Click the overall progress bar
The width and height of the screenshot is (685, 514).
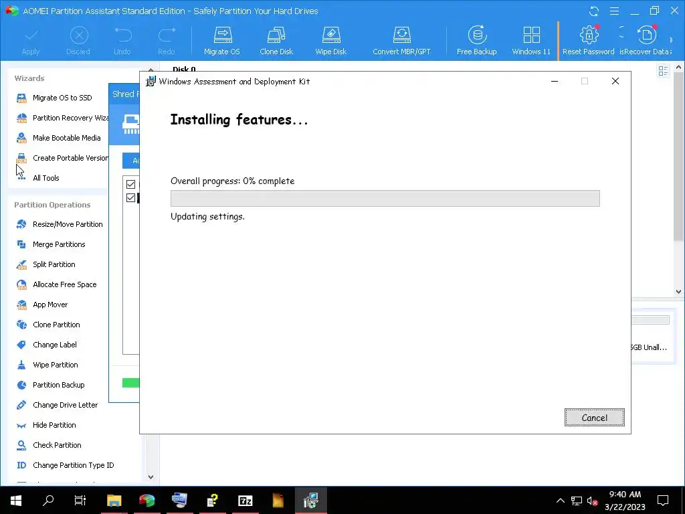pyautogui.click(x=385, y=198)
